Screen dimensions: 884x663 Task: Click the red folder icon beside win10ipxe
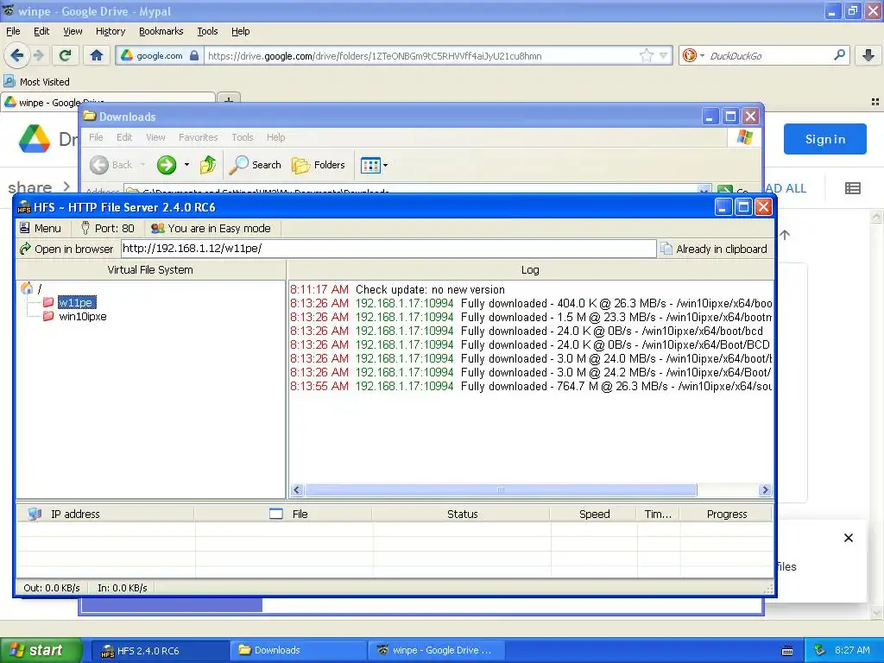pos(48,316)
